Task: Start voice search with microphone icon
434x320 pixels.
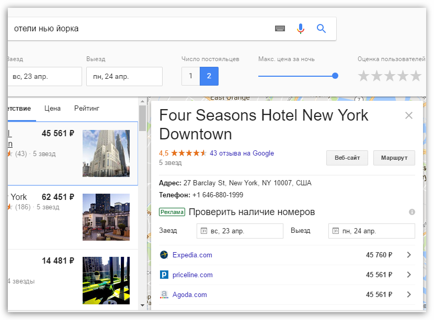Action: (x=301, y=29)
